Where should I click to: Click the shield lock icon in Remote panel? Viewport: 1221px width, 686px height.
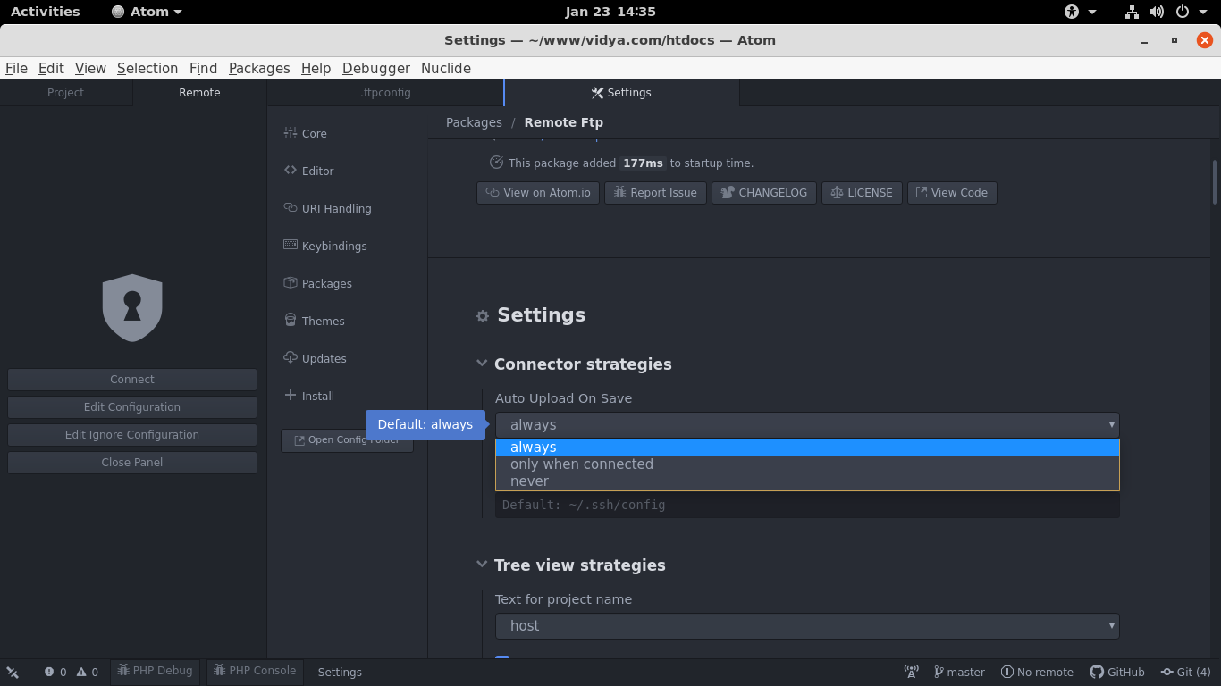coord(132,307)
